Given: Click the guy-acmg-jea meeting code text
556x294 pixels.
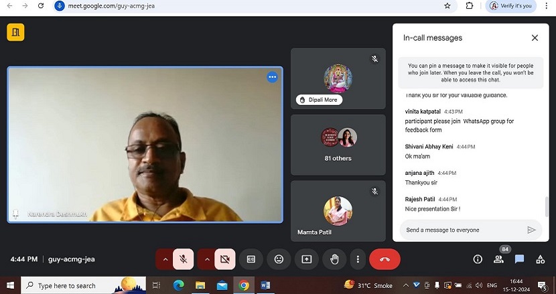Looking at the screenshot, I should (71, 259).
